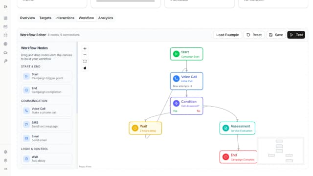Click the key icon in the left sidebar
Image resolution: width=313 pixels, height=176 pixels.
coord(5,61)
